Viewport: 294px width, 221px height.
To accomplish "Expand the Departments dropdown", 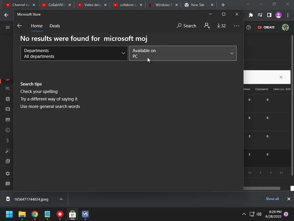I will pyautogui.click(x=74, y=53).
